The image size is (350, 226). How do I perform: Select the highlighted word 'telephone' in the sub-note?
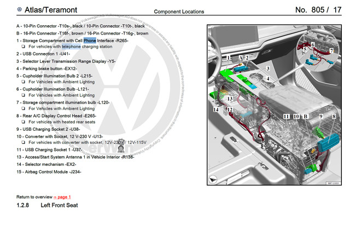point(71,47)
